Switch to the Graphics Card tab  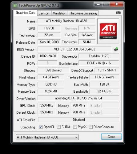coord(26,13)
